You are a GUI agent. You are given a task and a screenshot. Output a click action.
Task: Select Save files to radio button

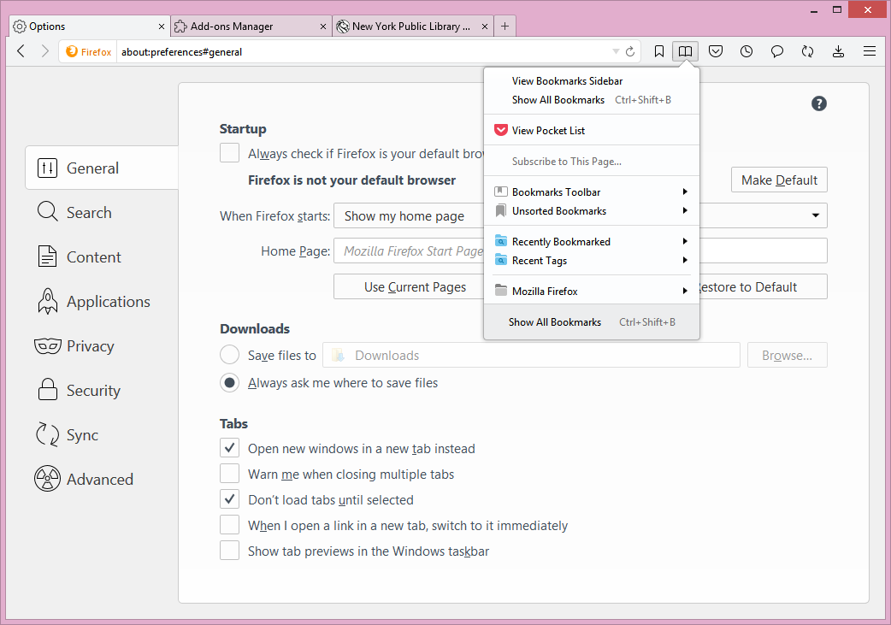(x=229, y=355)
